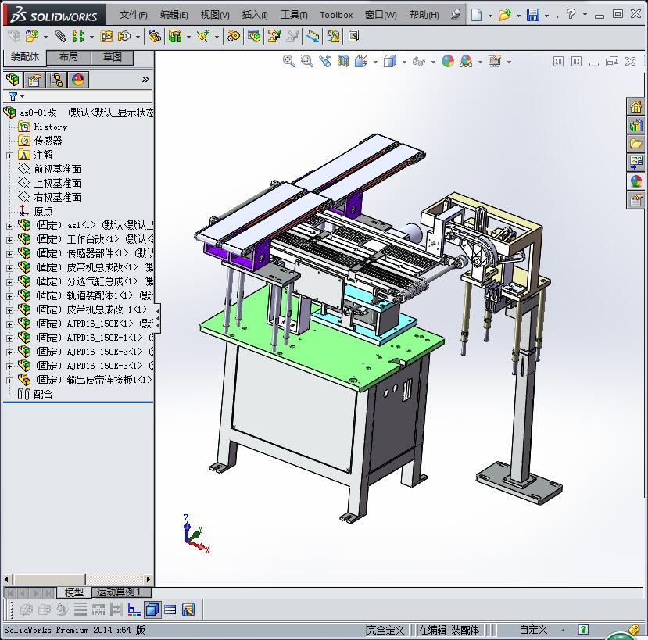
Task: Open the Bill of Materials tool
Action: click(x=254, y=37)
